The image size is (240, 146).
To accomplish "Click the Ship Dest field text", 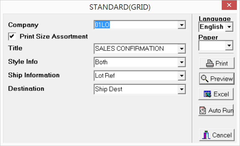I will (x=109, y=89).
